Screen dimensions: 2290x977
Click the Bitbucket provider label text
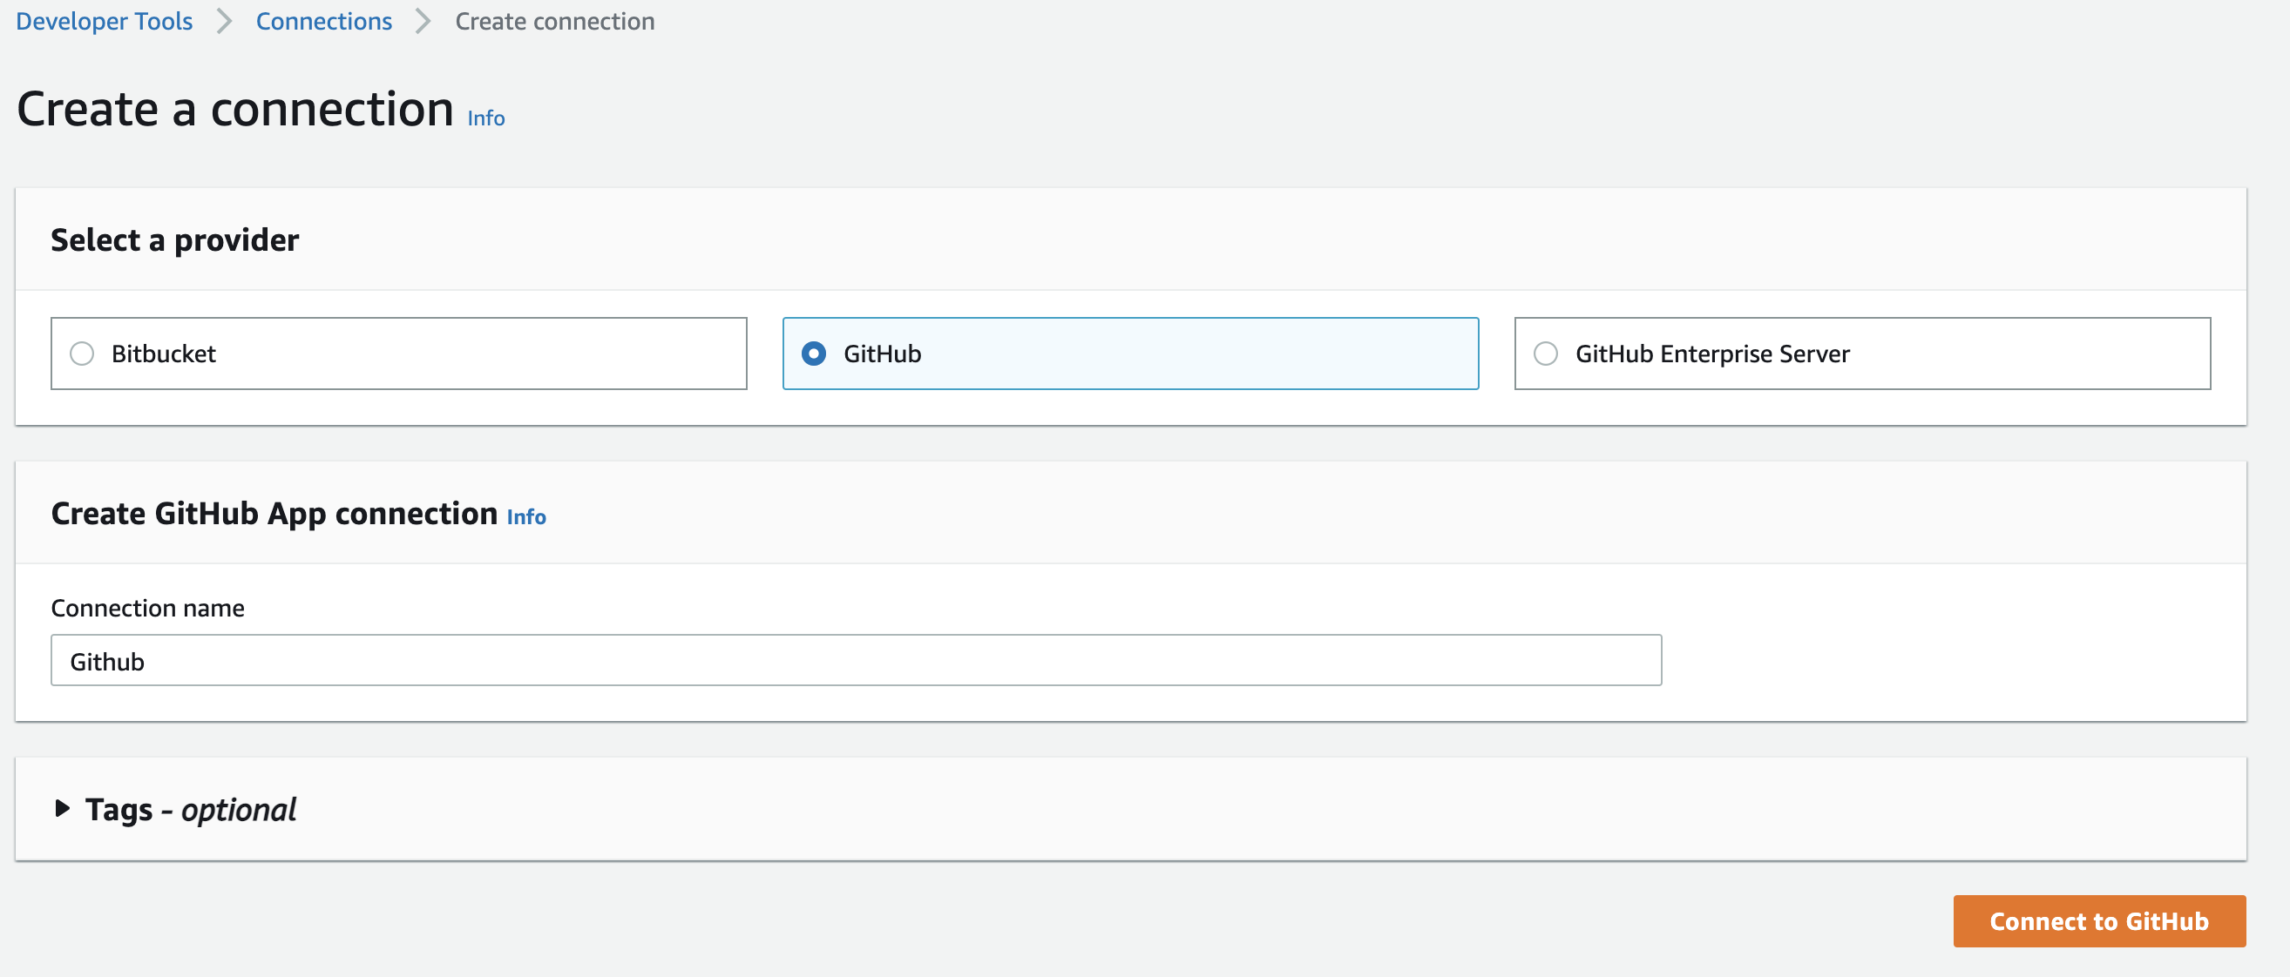(x=164, y=354)
